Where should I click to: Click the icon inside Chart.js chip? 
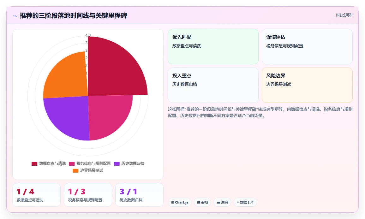[x=173, y=203]
